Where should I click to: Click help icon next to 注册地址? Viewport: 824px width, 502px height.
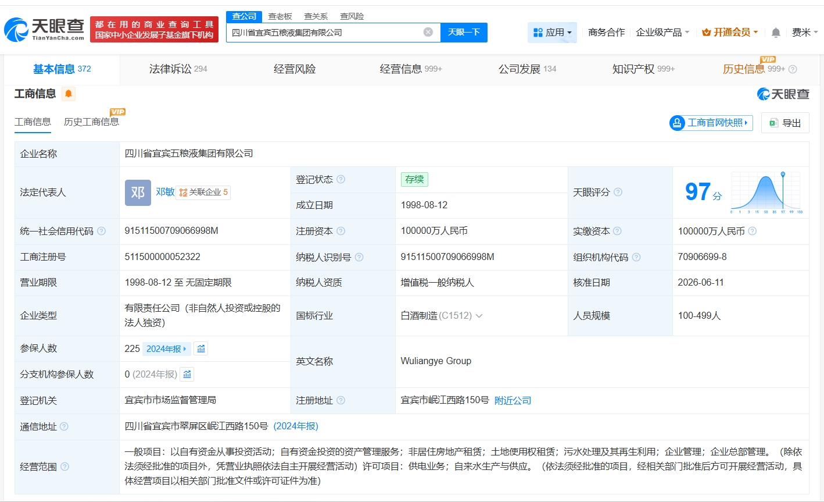point(341,400)
